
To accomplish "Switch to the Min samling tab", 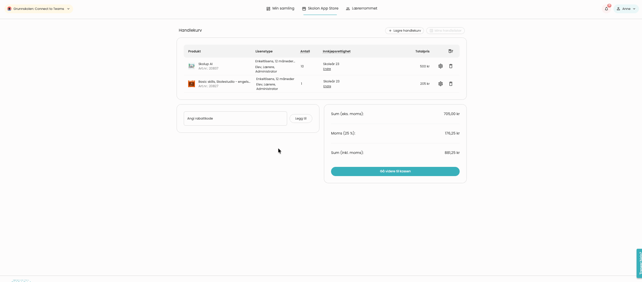I will coord(280,9).
